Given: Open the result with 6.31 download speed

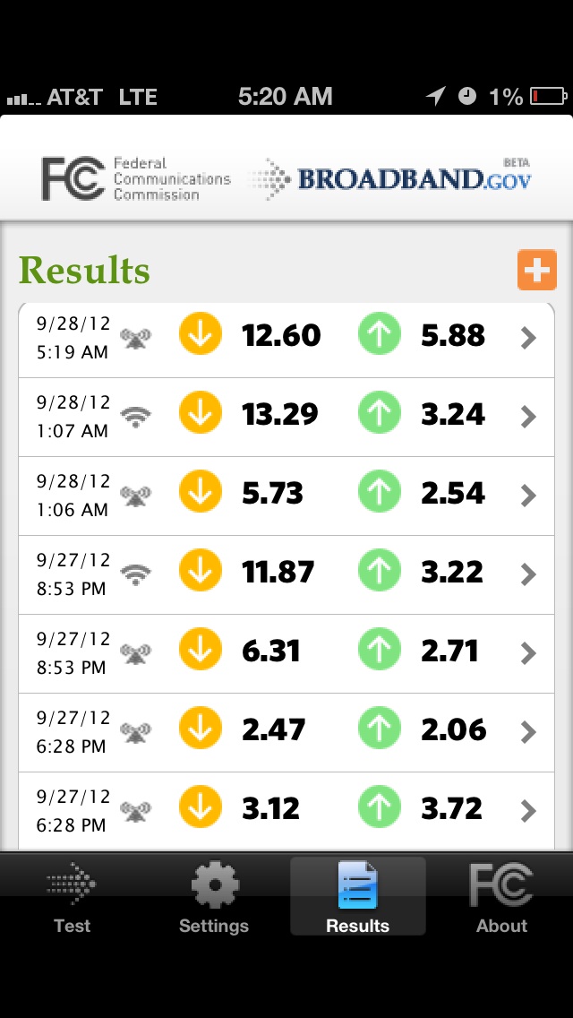Looking at the screenshot, I should pos(286,653).
